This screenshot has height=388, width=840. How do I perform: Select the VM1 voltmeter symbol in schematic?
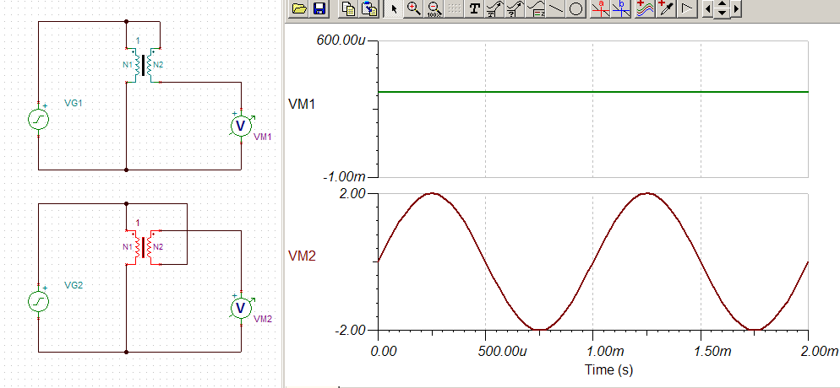point(241,125)
